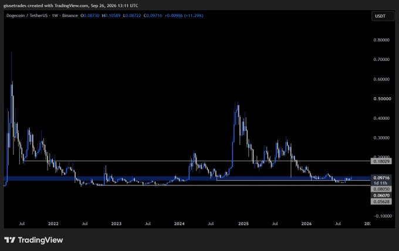Click the 2023 time axis label
The width and height of the screenshot is (399, 251).
[116, 223]
